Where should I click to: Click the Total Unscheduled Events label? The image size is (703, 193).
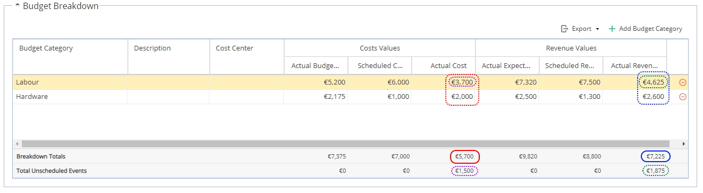[x=52, y=171]
